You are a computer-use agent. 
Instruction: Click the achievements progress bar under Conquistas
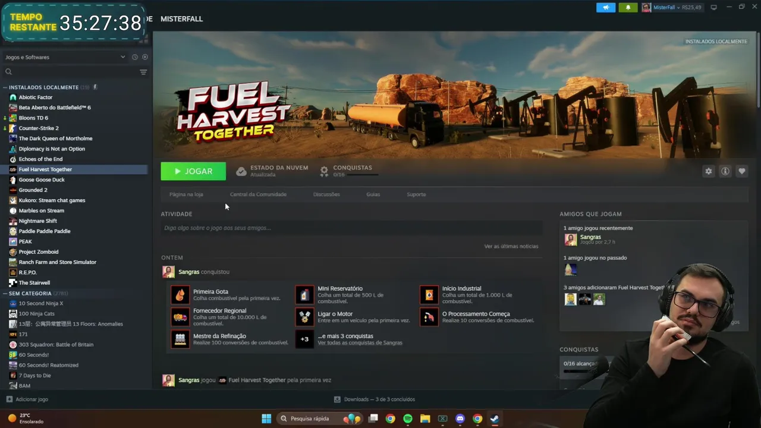[x=361, y=175]
